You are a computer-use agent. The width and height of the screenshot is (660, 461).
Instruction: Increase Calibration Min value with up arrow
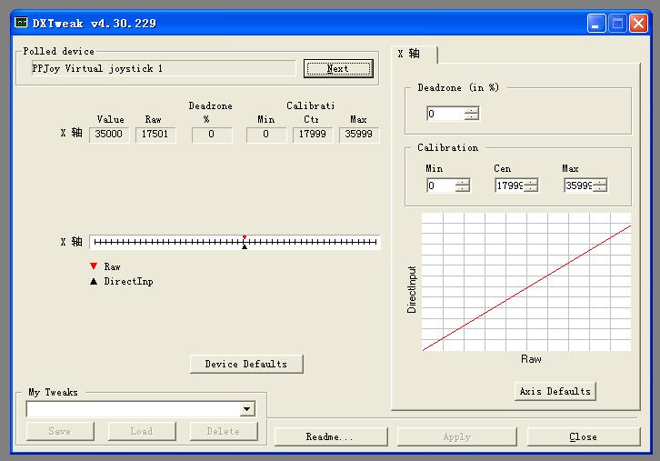pos(463,182)
